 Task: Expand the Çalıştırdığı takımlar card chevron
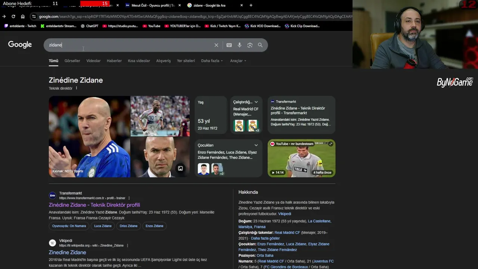(x=256, y=102)
